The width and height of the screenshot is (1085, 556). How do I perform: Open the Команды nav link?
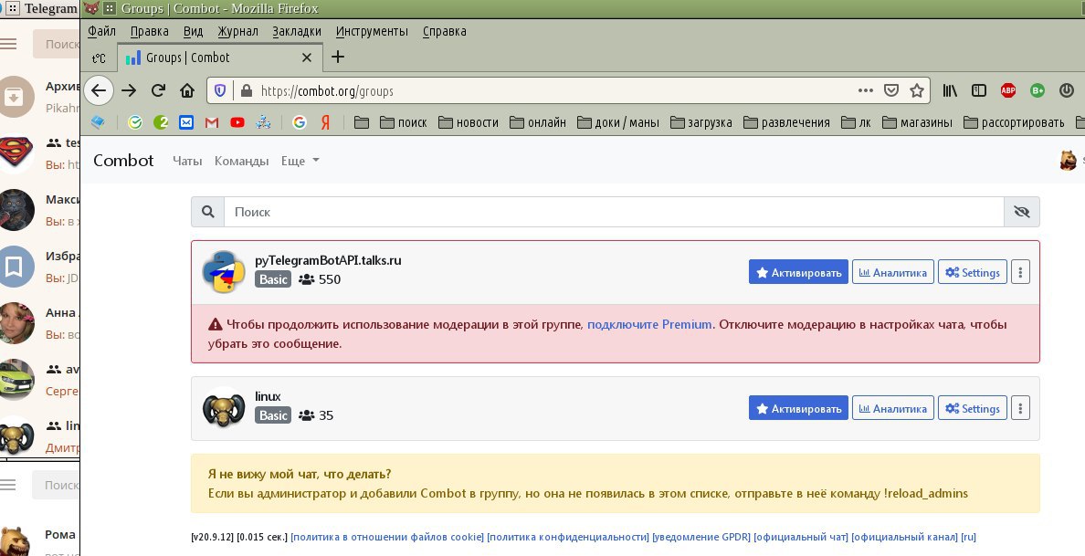[x=241, y=161]
